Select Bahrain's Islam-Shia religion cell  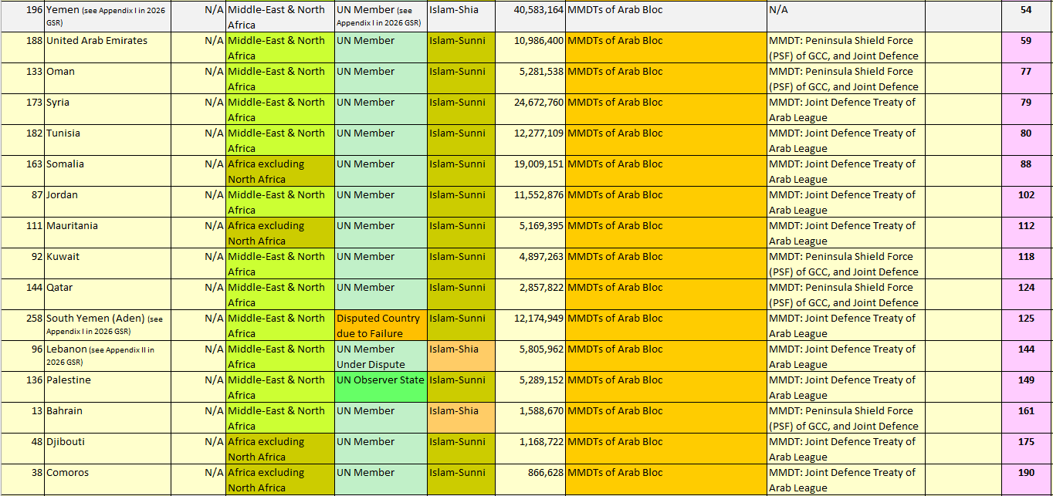(x=461, y=418)
